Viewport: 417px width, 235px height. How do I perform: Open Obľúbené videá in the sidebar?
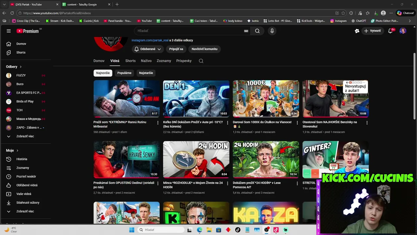pos(26,185)
